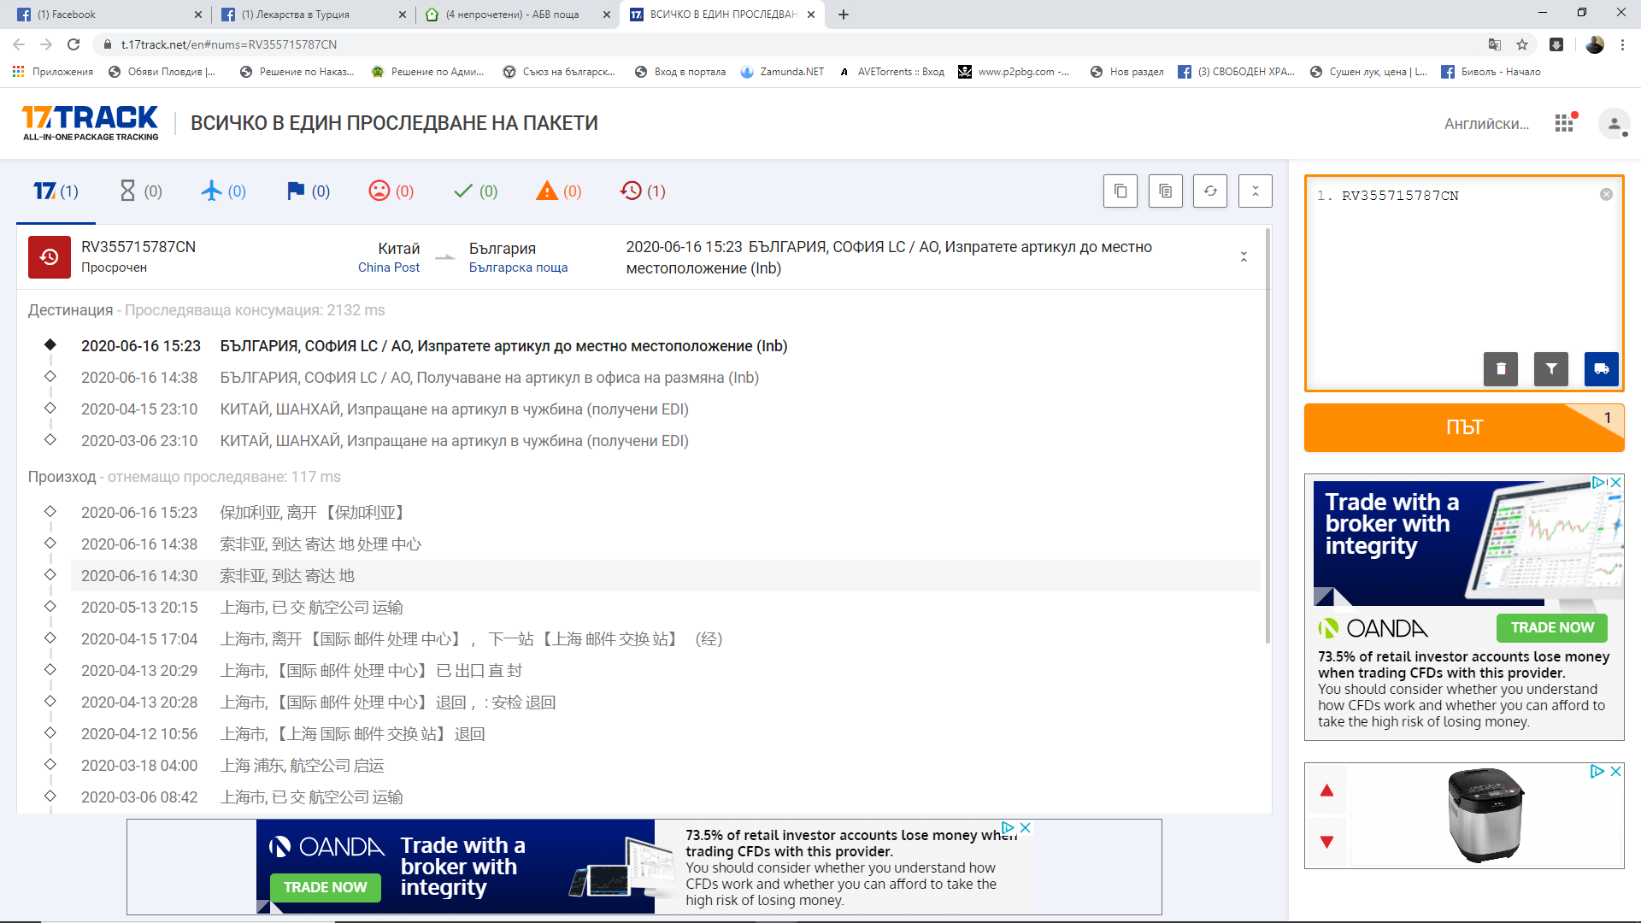This screenshot has height=923, width=1641.
Task: Click the copy detailed results icon
Action: point(1166,191)
